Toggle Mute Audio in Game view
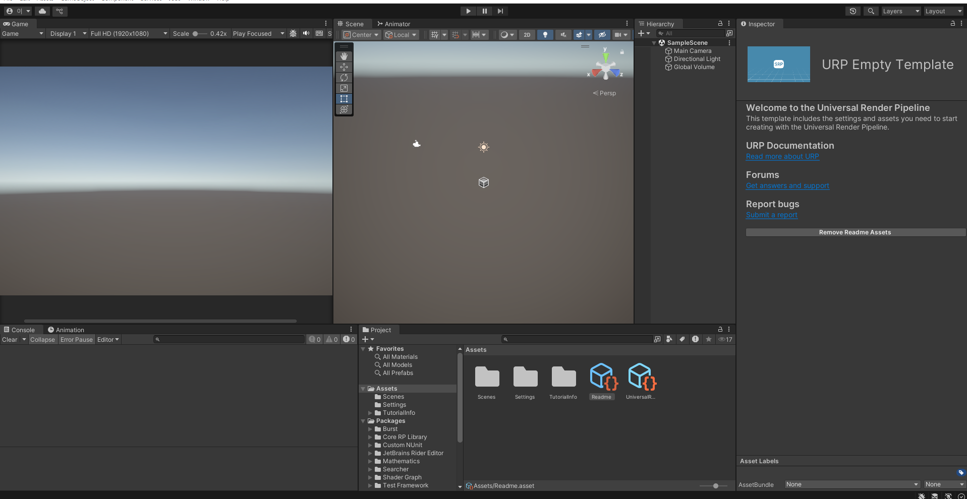Image resolution: width=967 pixels, height=499 pixels. (x=306, y=34)
